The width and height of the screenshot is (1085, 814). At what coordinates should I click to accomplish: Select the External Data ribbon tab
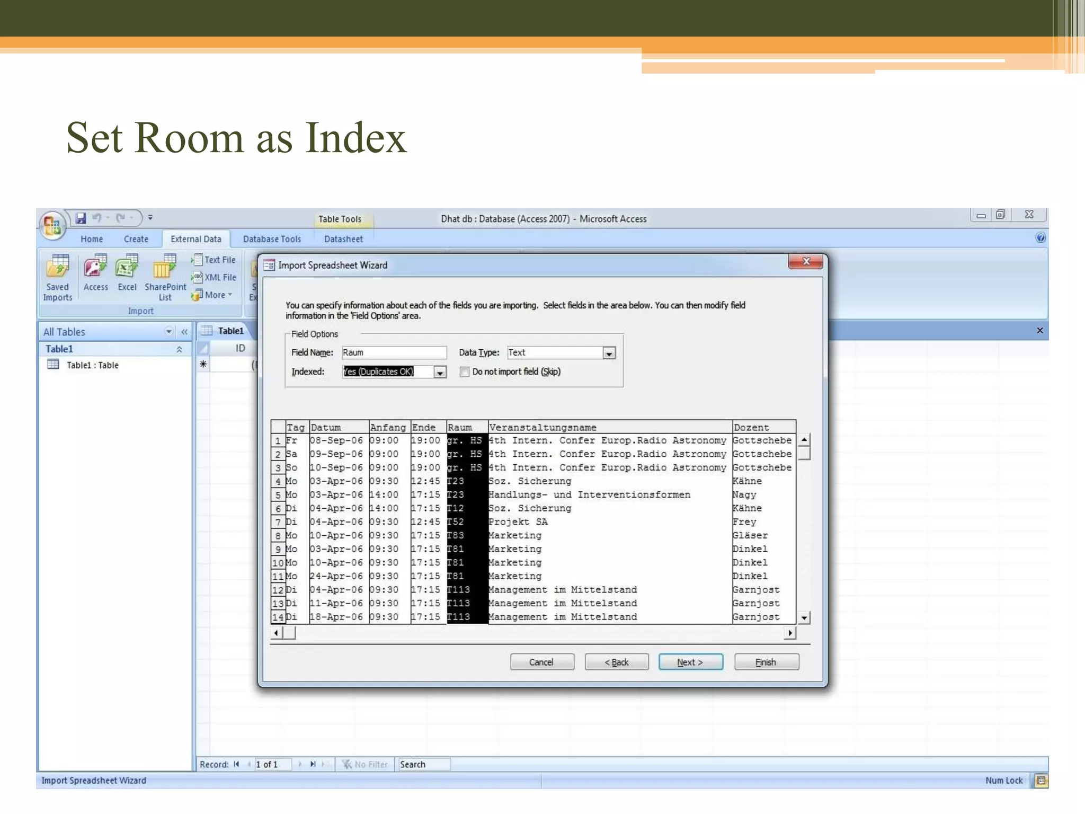pos(196,239)
